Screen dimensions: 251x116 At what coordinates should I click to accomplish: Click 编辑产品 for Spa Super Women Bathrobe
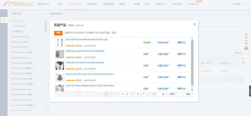click(x=181, y=43)
